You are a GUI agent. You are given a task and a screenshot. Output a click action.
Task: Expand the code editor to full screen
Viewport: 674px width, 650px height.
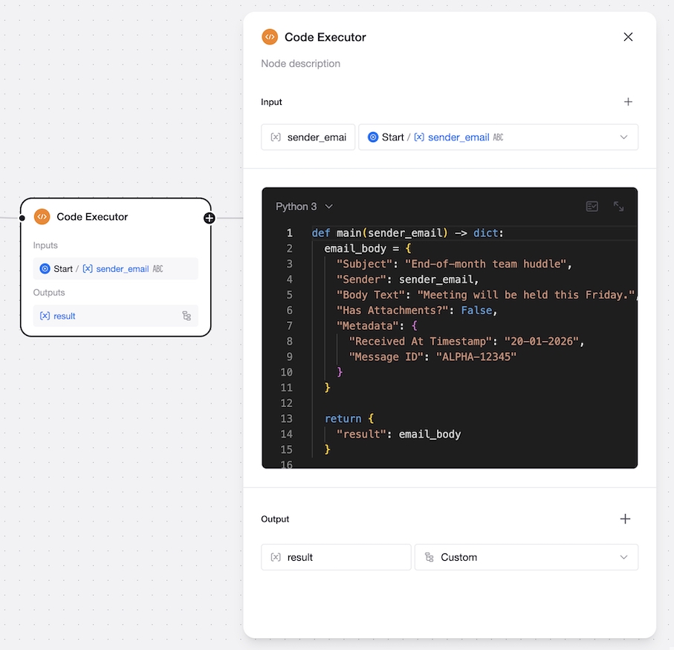coord(618,207)
